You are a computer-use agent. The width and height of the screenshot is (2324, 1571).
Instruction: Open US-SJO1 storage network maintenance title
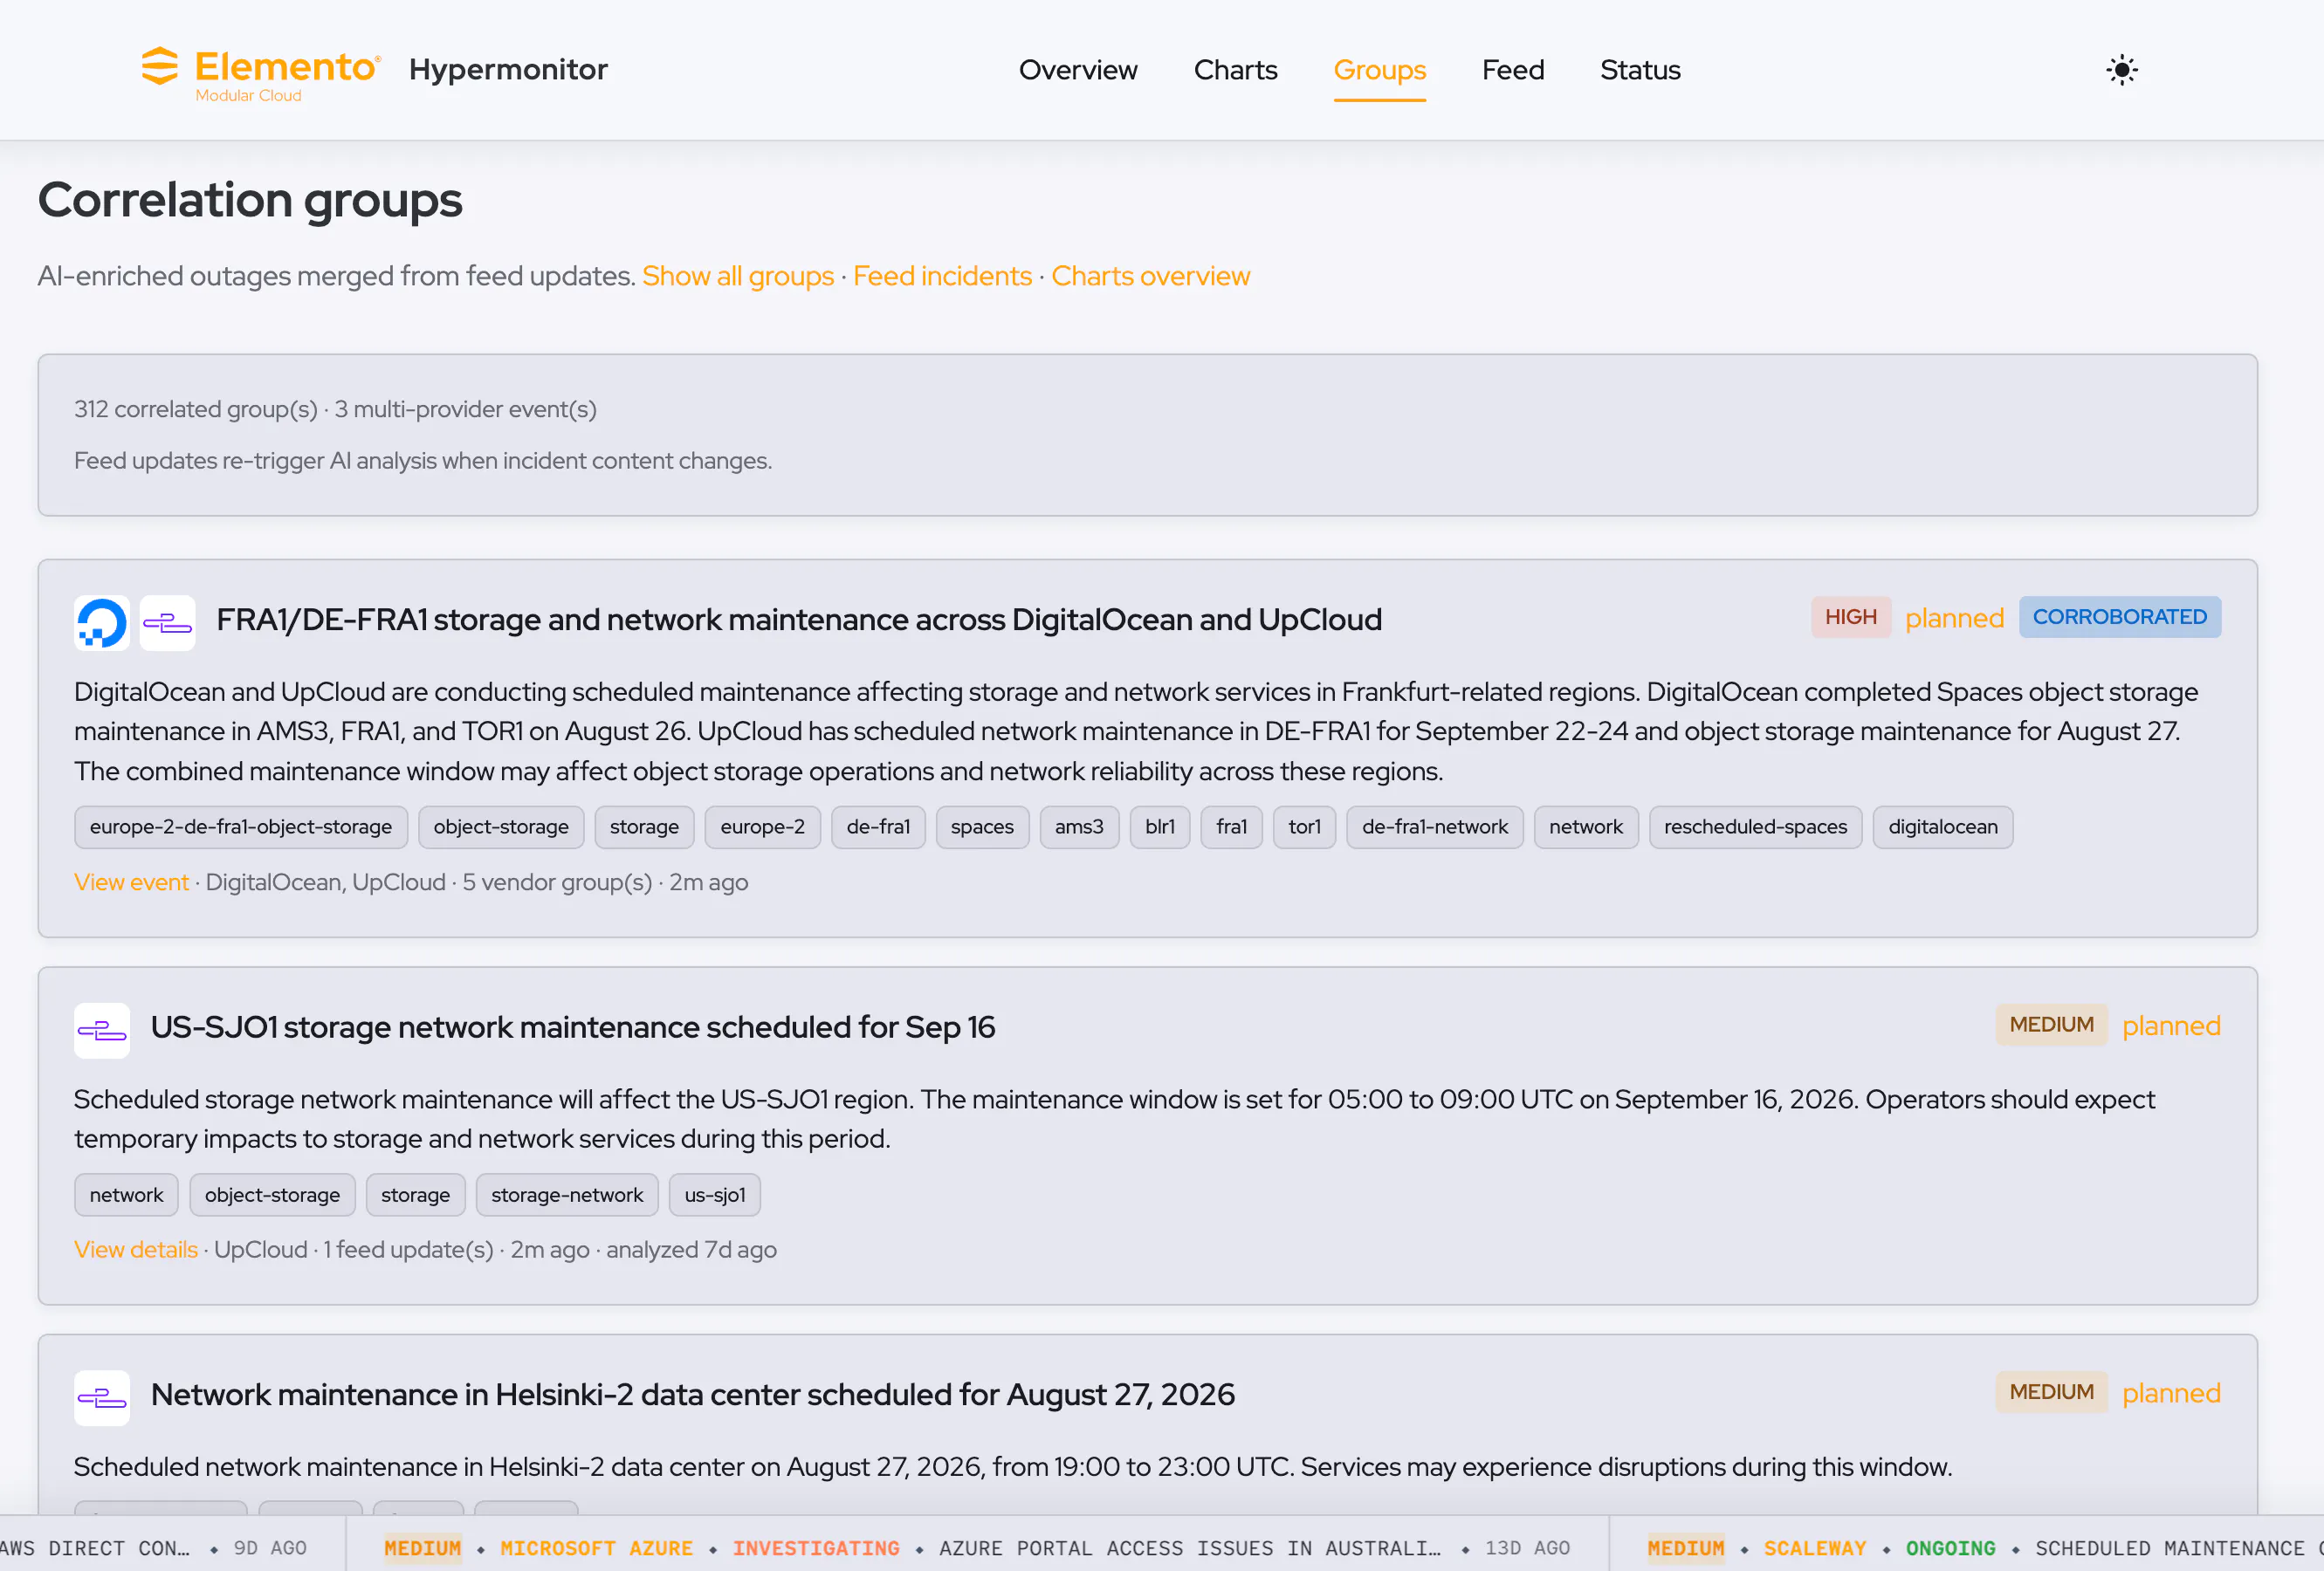coord(573,1027)
